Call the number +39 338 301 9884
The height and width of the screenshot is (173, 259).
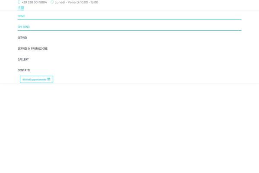point(34,2)
